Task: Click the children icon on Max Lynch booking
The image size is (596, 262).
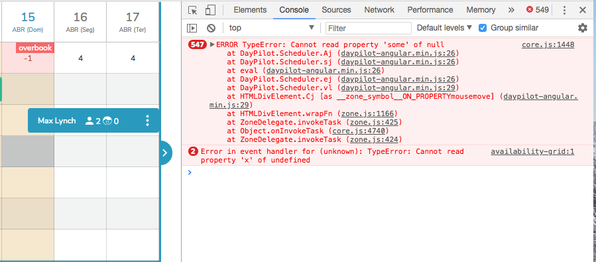Action: point(107,121)
